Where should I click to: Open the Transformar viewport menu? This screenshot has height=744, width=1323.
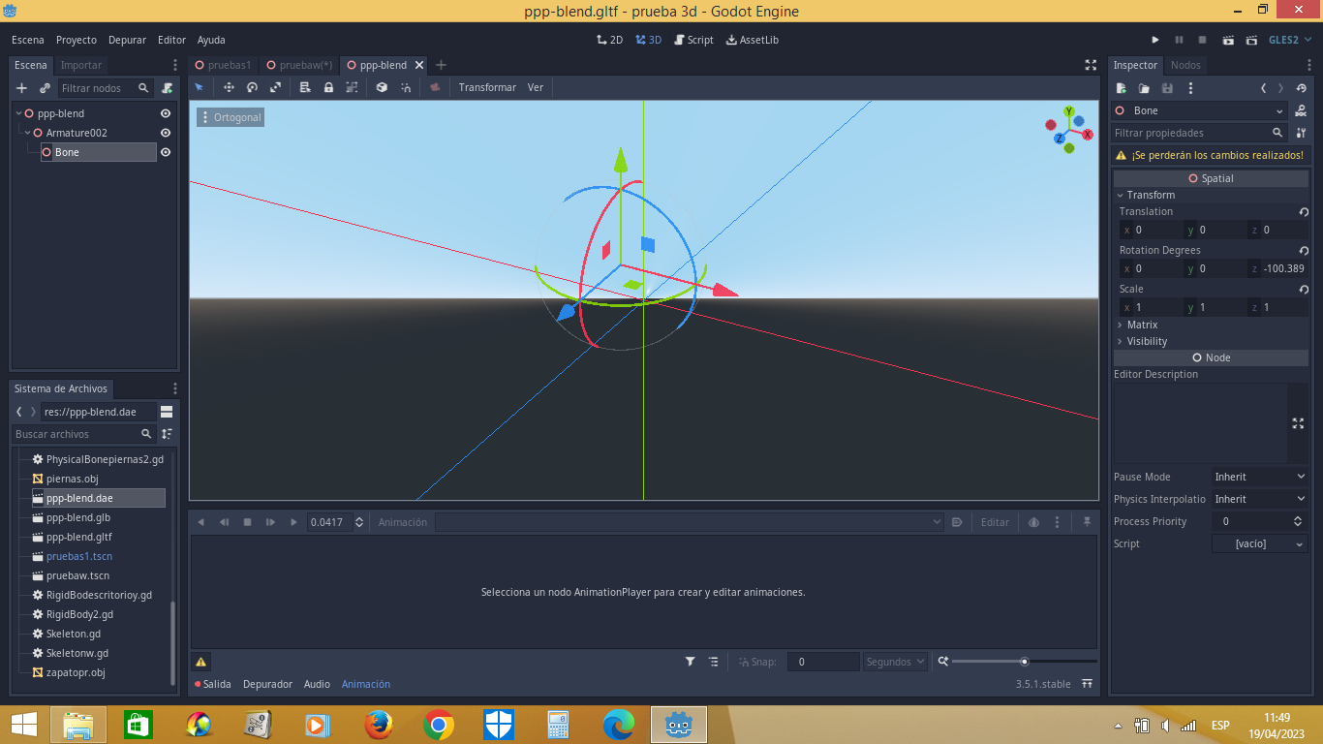(487, 87)
